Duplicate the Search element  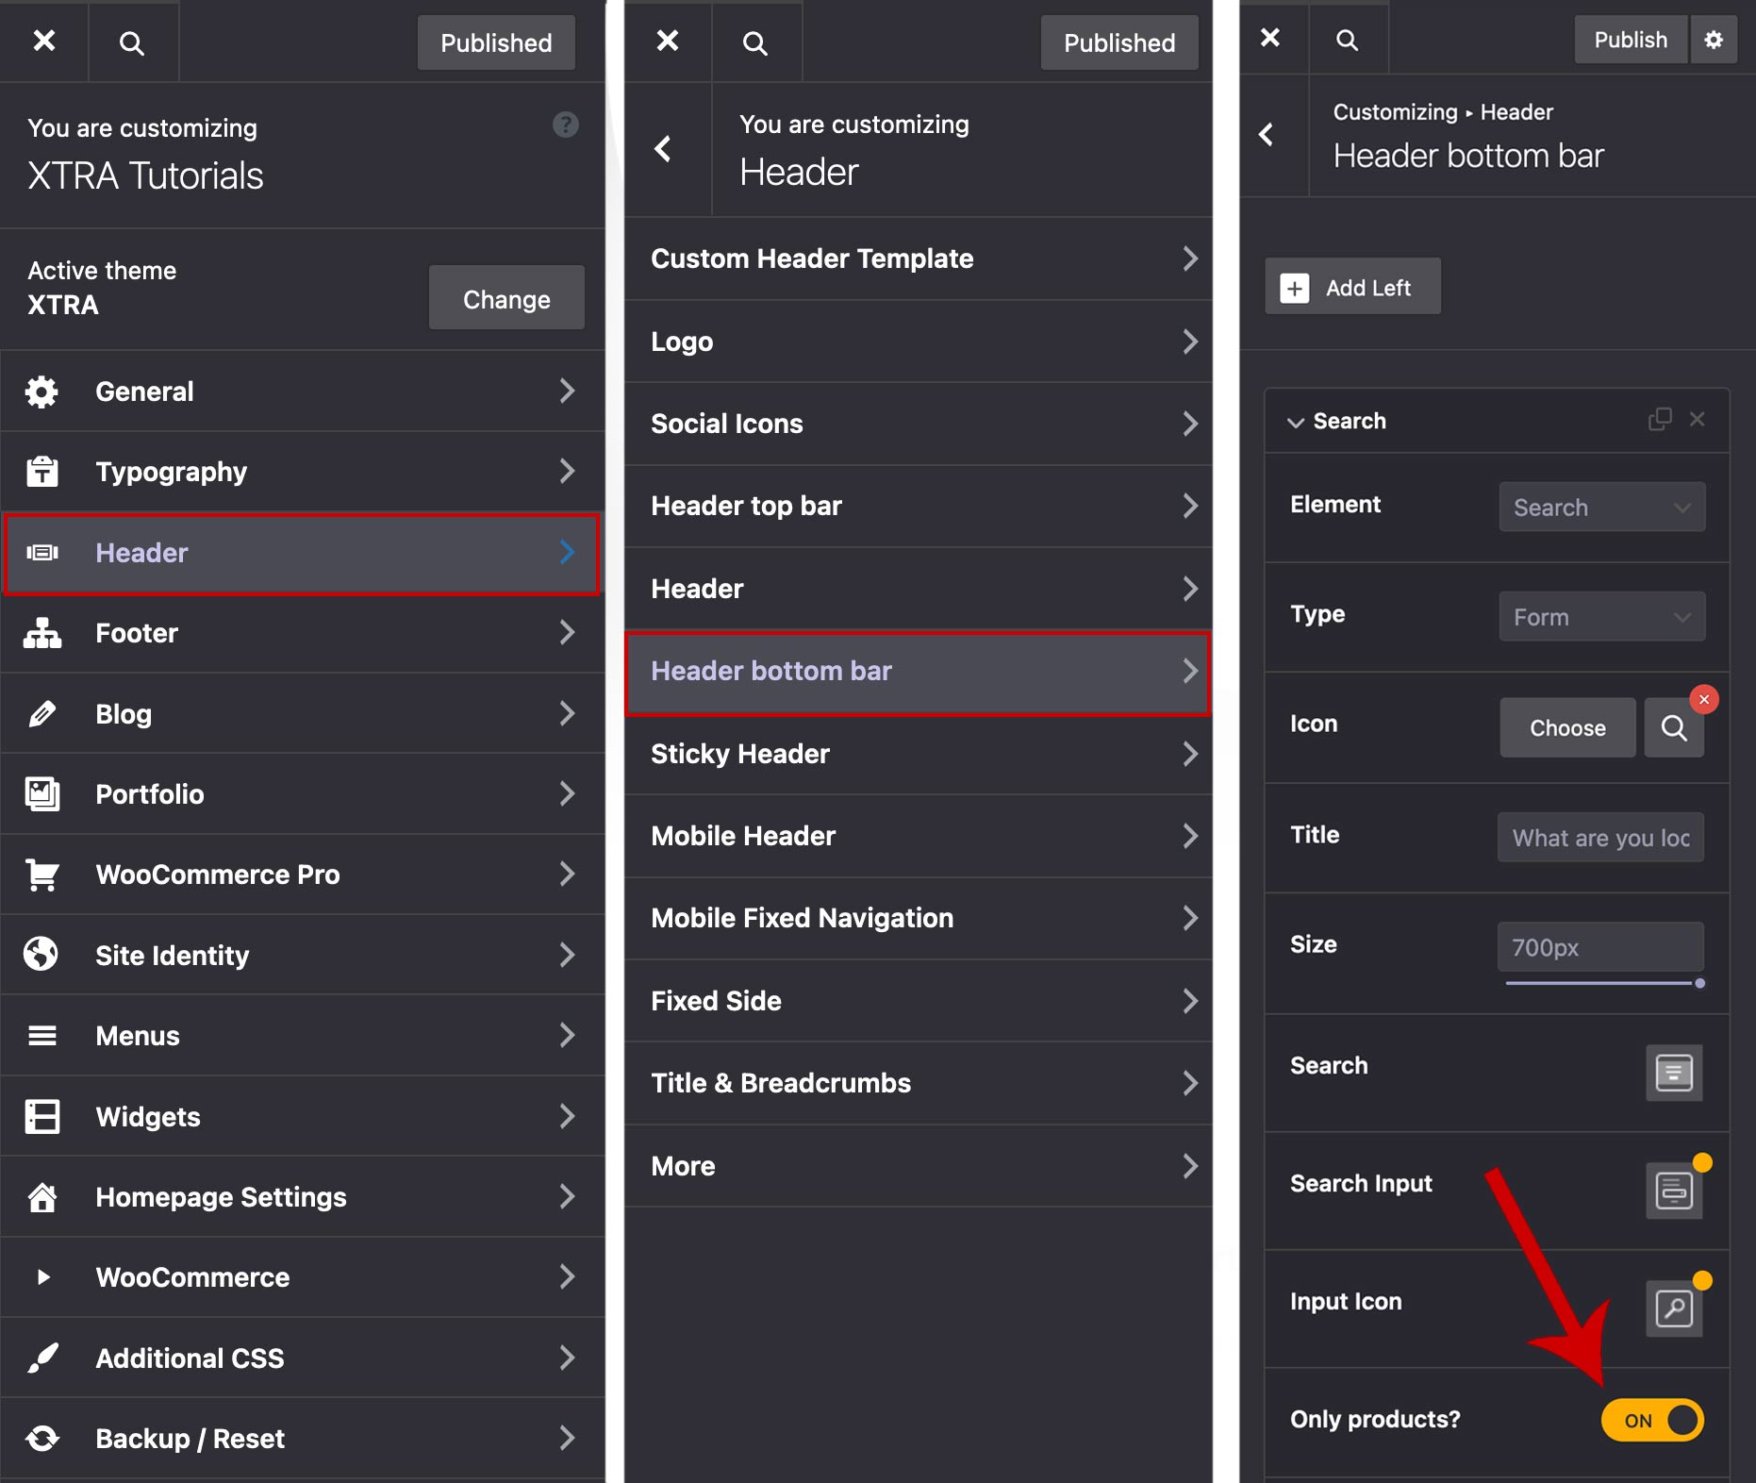1659,420
